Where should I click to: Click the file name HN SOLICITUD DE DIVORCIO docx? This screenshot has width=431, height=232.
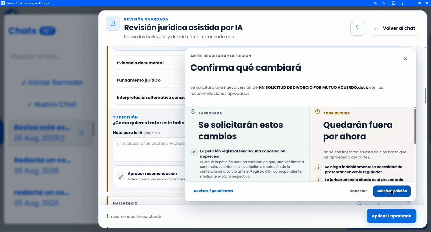tap(313, 87)
